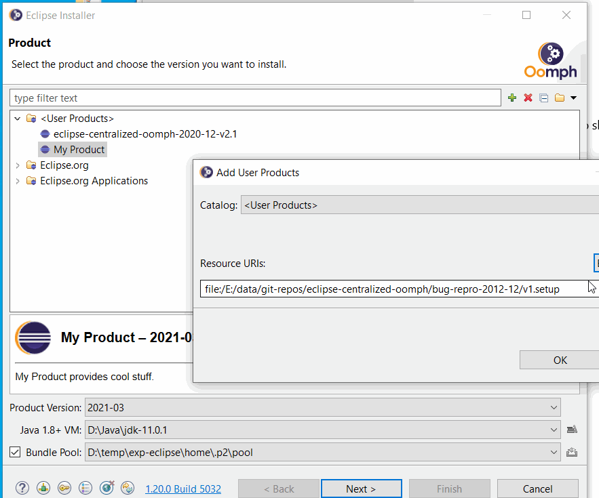Viewport: 599px width, 498px height.
Task: Click the "Resource URIs:" label
Action: tap(233, 264)
